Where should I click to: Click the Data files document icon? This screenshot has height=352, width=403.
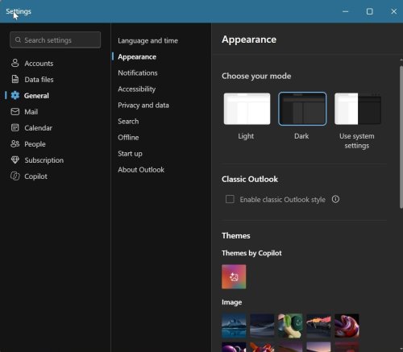click(15, 79)
